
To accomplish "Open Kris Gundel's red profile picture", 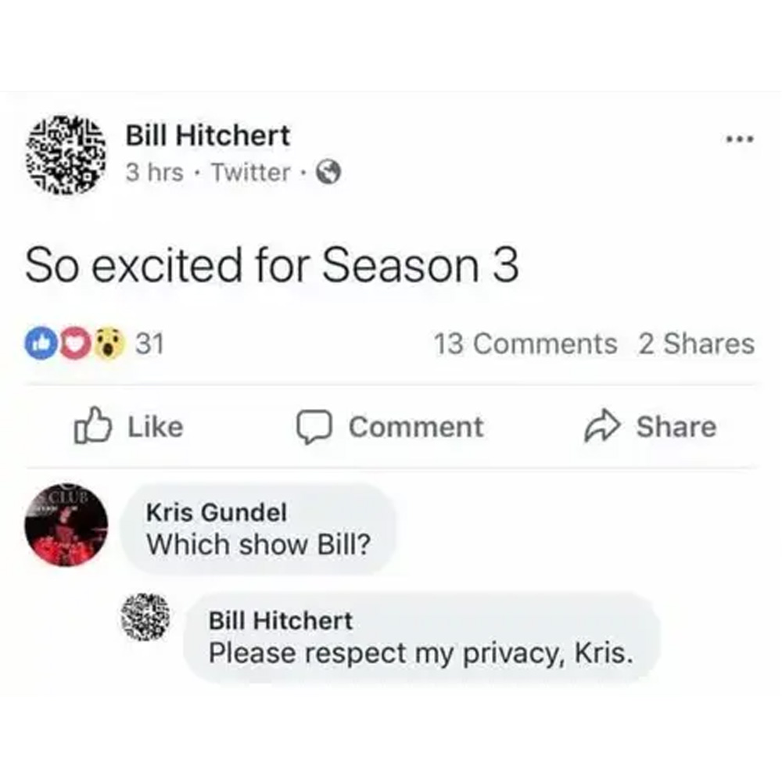I will pos(66,526).
